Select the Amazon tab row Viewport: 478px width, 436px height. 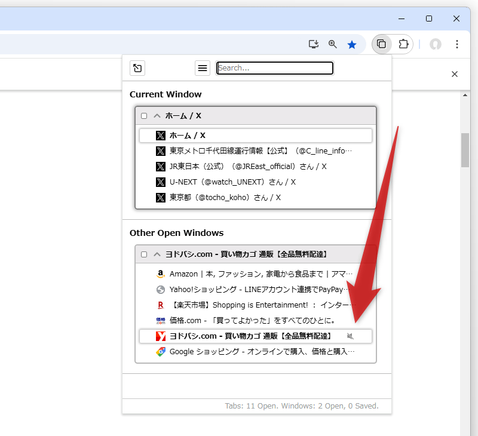256,274
